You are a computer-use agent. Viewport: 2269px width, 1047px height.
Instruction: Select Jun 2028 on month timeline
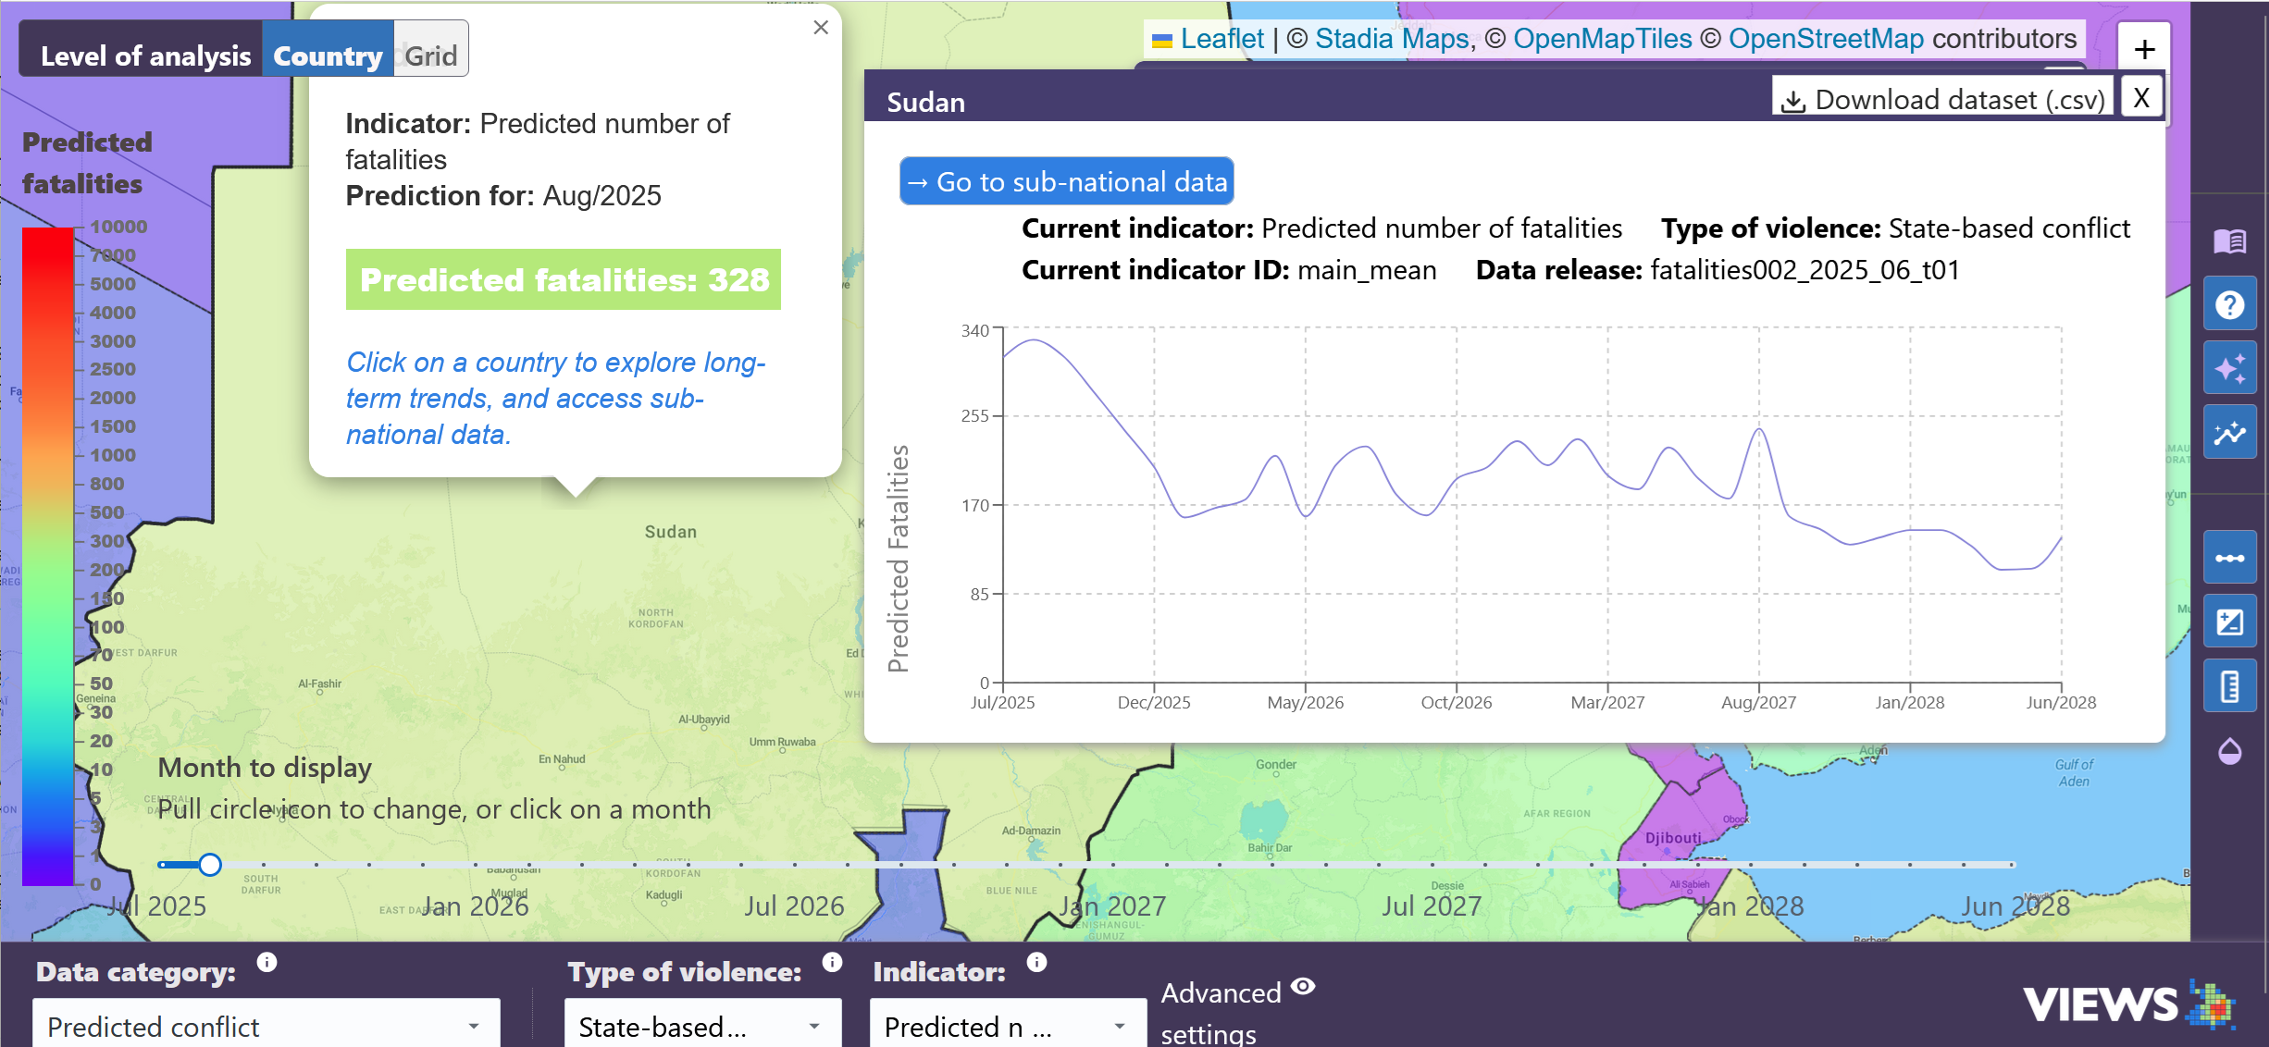(x=2015, y=905)
